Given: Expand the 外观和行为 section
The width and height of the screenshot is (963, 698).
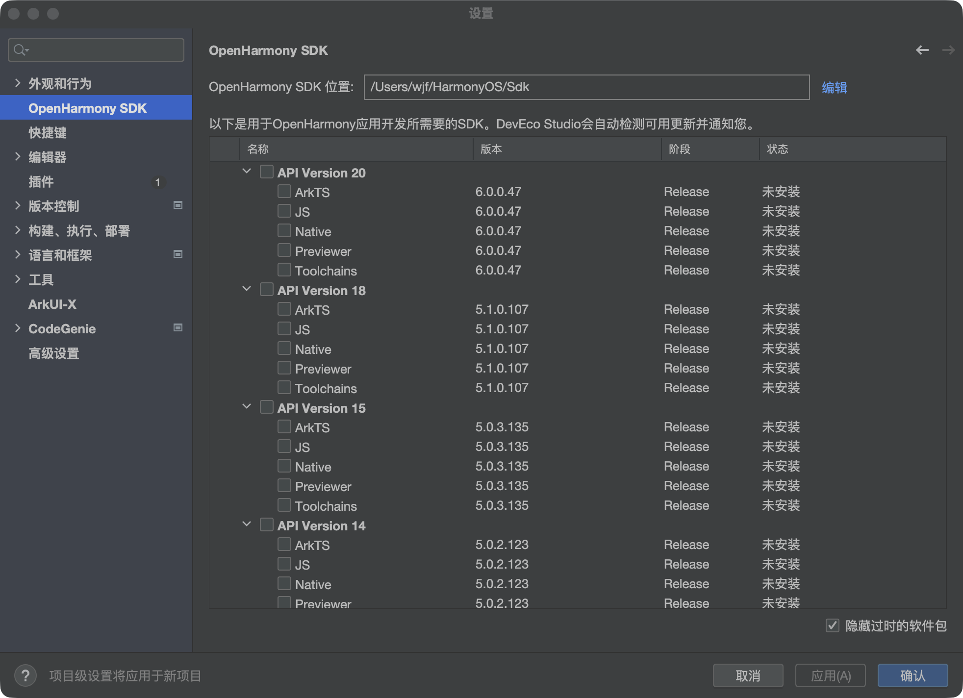Looking at the screenshot, I should pyautogui.click(x=18, y=83).
